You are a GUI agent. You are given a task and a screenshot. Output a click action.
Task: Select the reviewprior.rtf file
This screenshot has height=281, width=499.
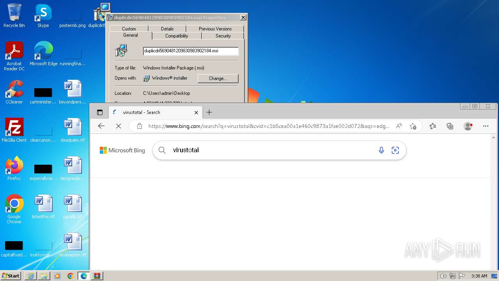pos(73,245)
